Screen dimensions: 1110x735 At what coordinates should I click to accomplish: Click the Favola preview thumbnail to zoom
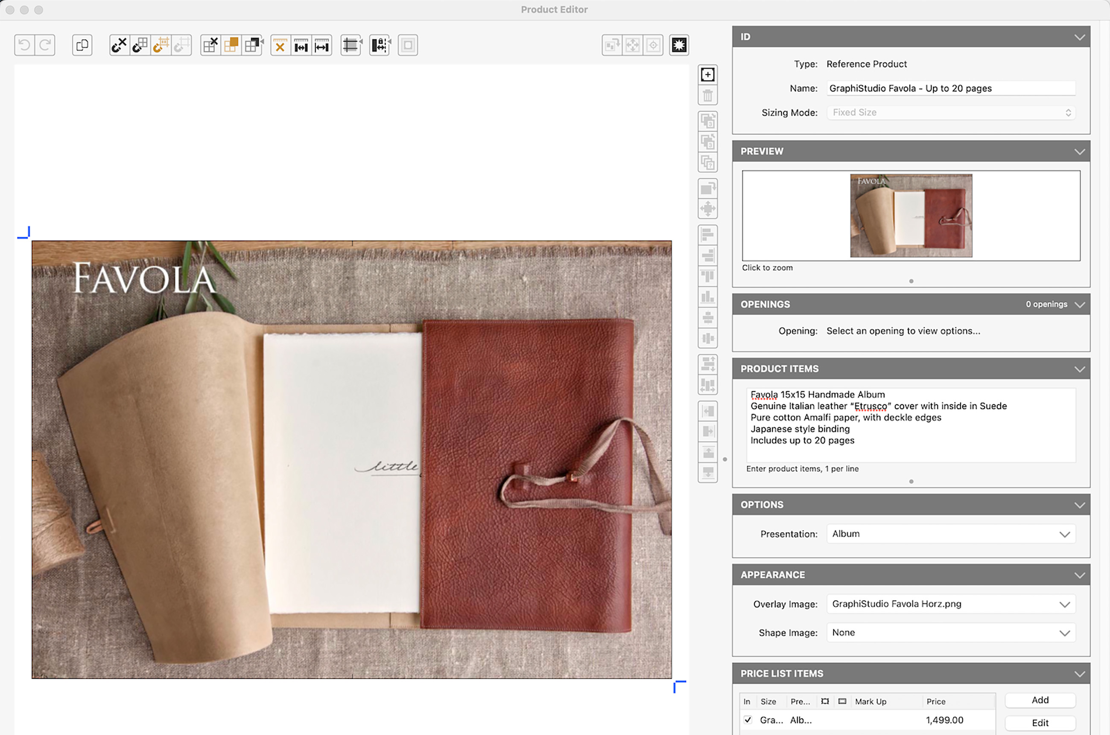(911, 215)
